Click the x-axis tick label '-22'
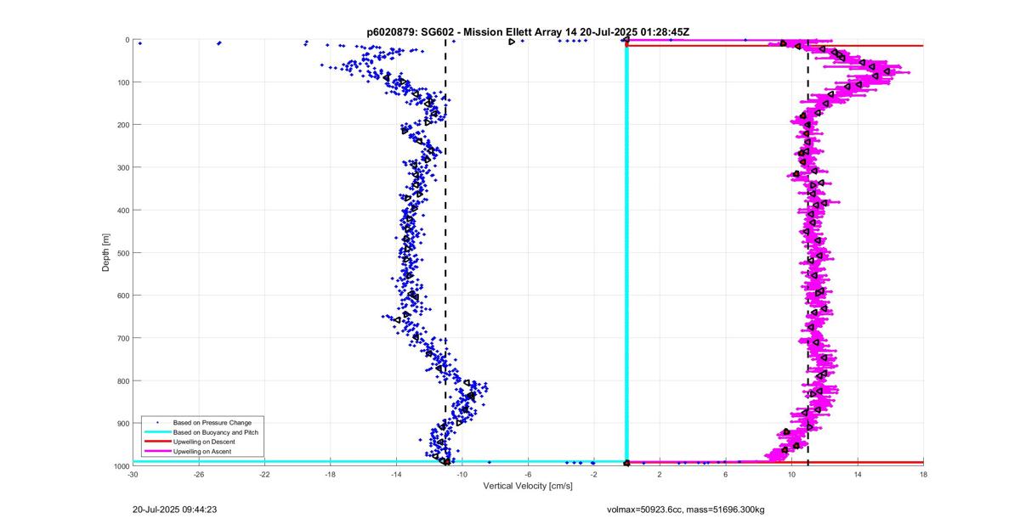The width and height of the screenshot is (1020, 524). coord(264,474)
